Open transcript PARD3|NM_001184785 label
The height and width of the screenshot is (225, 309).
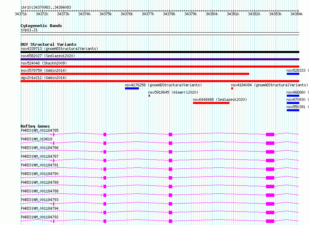point(40,130)
